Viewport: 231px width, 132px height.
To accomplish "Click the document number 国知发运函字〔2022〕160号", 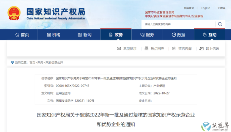I will [75, 101].
